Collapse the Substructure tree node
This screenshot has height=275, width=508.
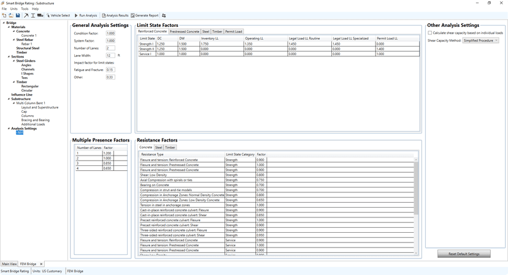coord(9,99)
